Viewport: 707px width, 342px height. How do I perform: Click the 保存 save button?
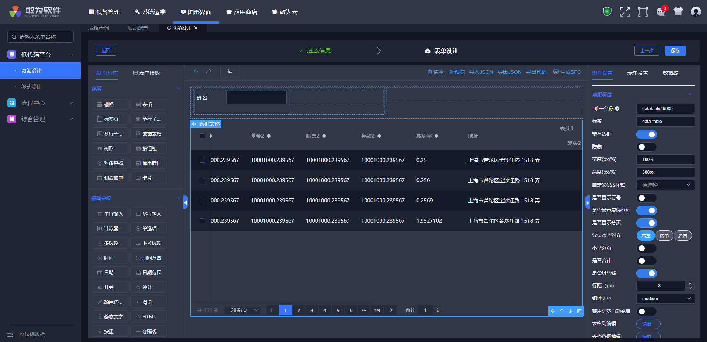click(x=675, y=51)
